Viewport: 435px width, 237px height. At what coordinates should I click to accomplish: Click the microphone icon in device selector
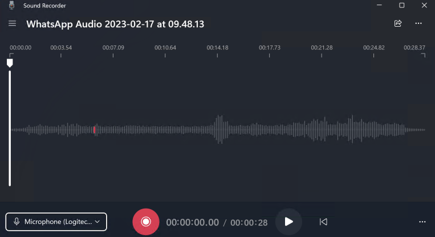[x=17, y=222]
